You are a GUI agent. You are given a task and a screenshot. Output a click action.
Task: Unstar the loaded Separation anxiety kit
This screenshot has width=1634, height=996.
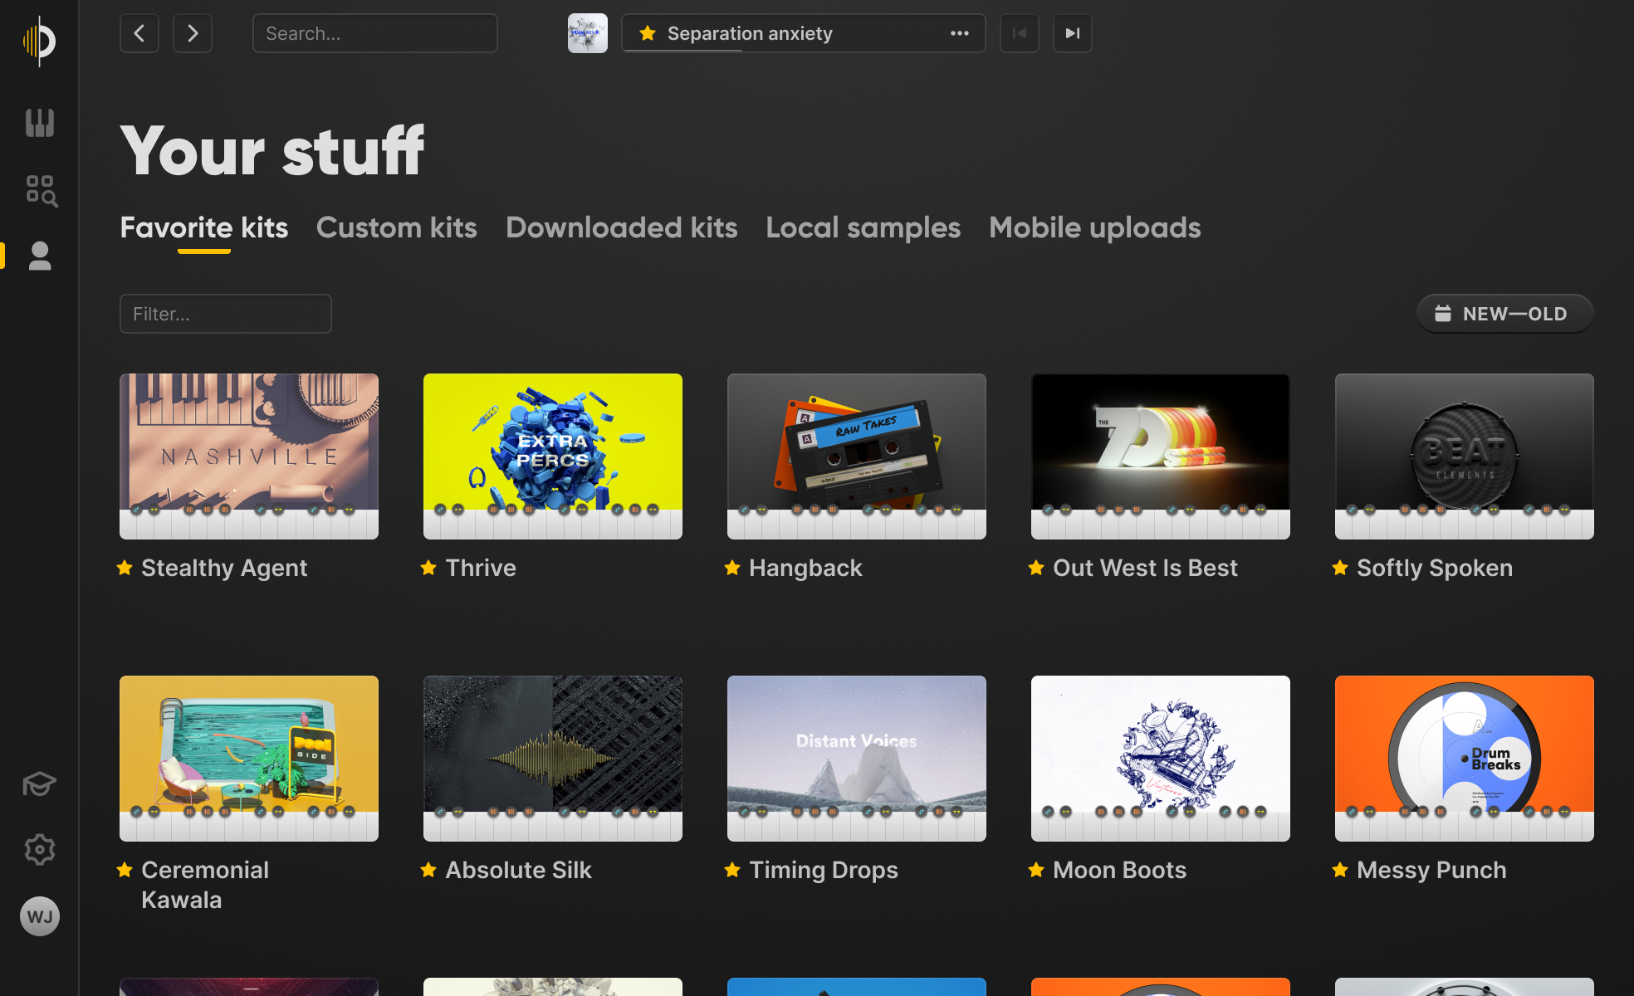646,33
